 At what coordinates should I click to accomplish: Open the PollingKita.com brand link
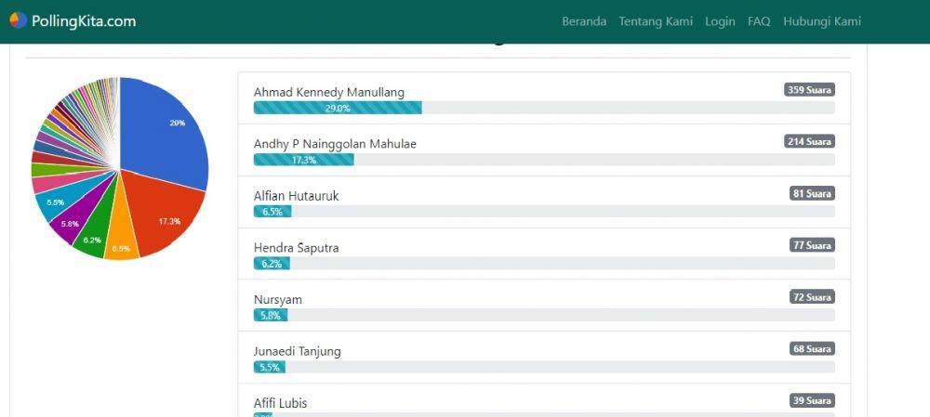(73, 21)
